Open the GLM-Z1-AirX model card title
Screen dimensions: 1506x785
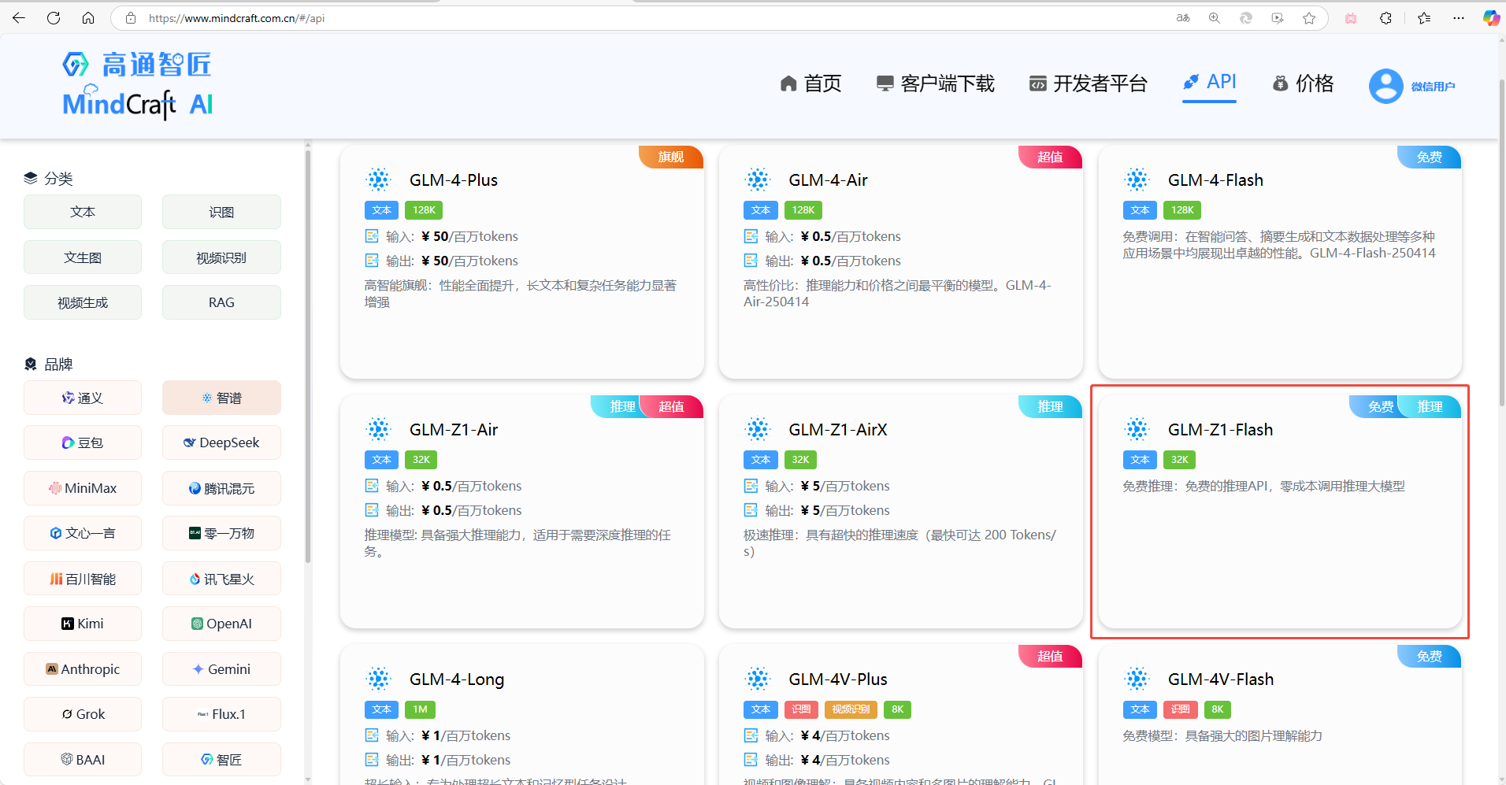click(x=838, y=430)
